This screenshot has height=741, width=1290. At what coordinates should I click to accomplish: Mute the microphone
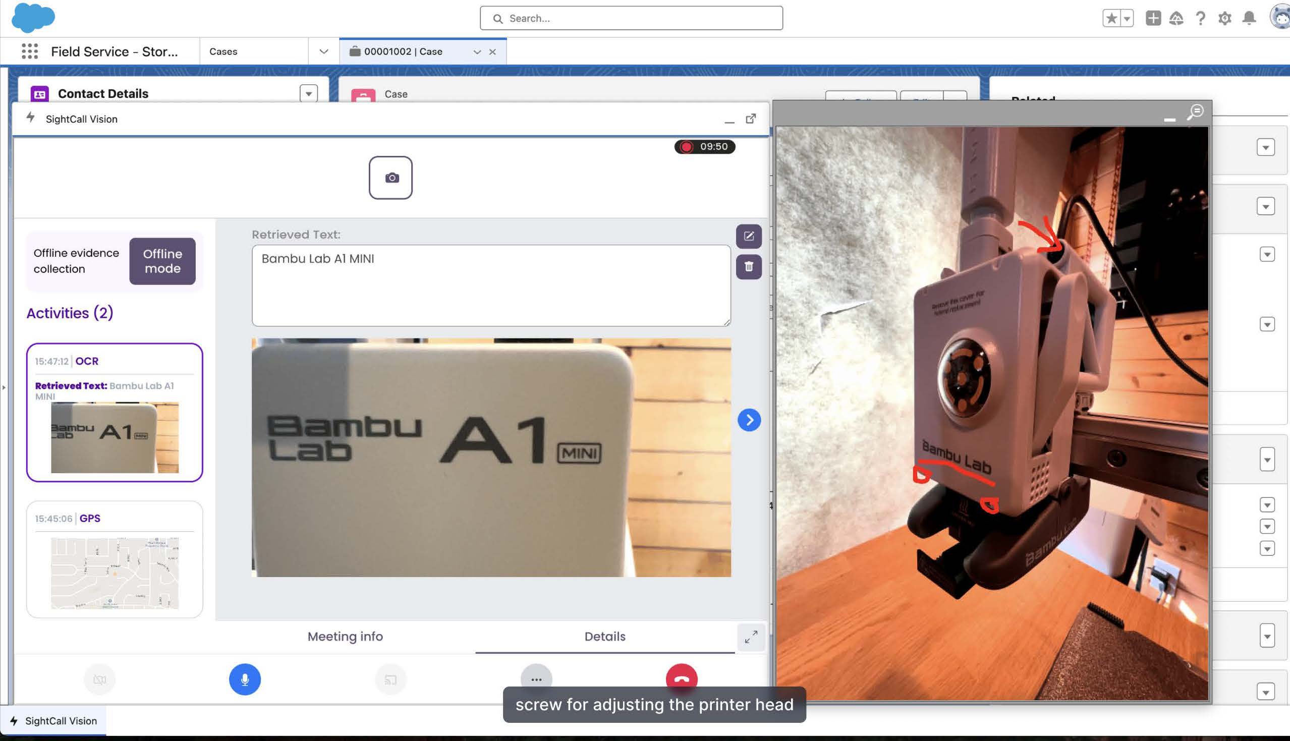tap(245, 679)
